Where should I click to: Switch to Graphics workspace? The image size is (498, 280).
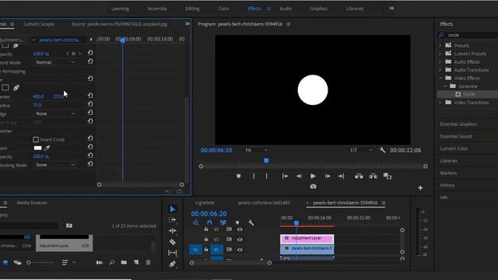click(x=318, y=9)
